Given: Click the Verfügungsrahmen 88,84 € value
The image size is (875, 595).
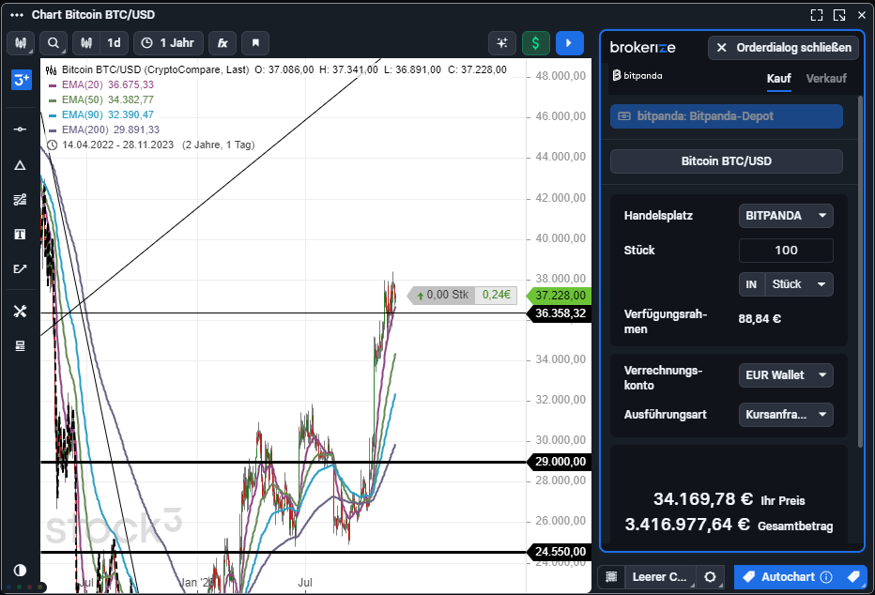Looking at the screenshot, I should (x=760, y=319).
